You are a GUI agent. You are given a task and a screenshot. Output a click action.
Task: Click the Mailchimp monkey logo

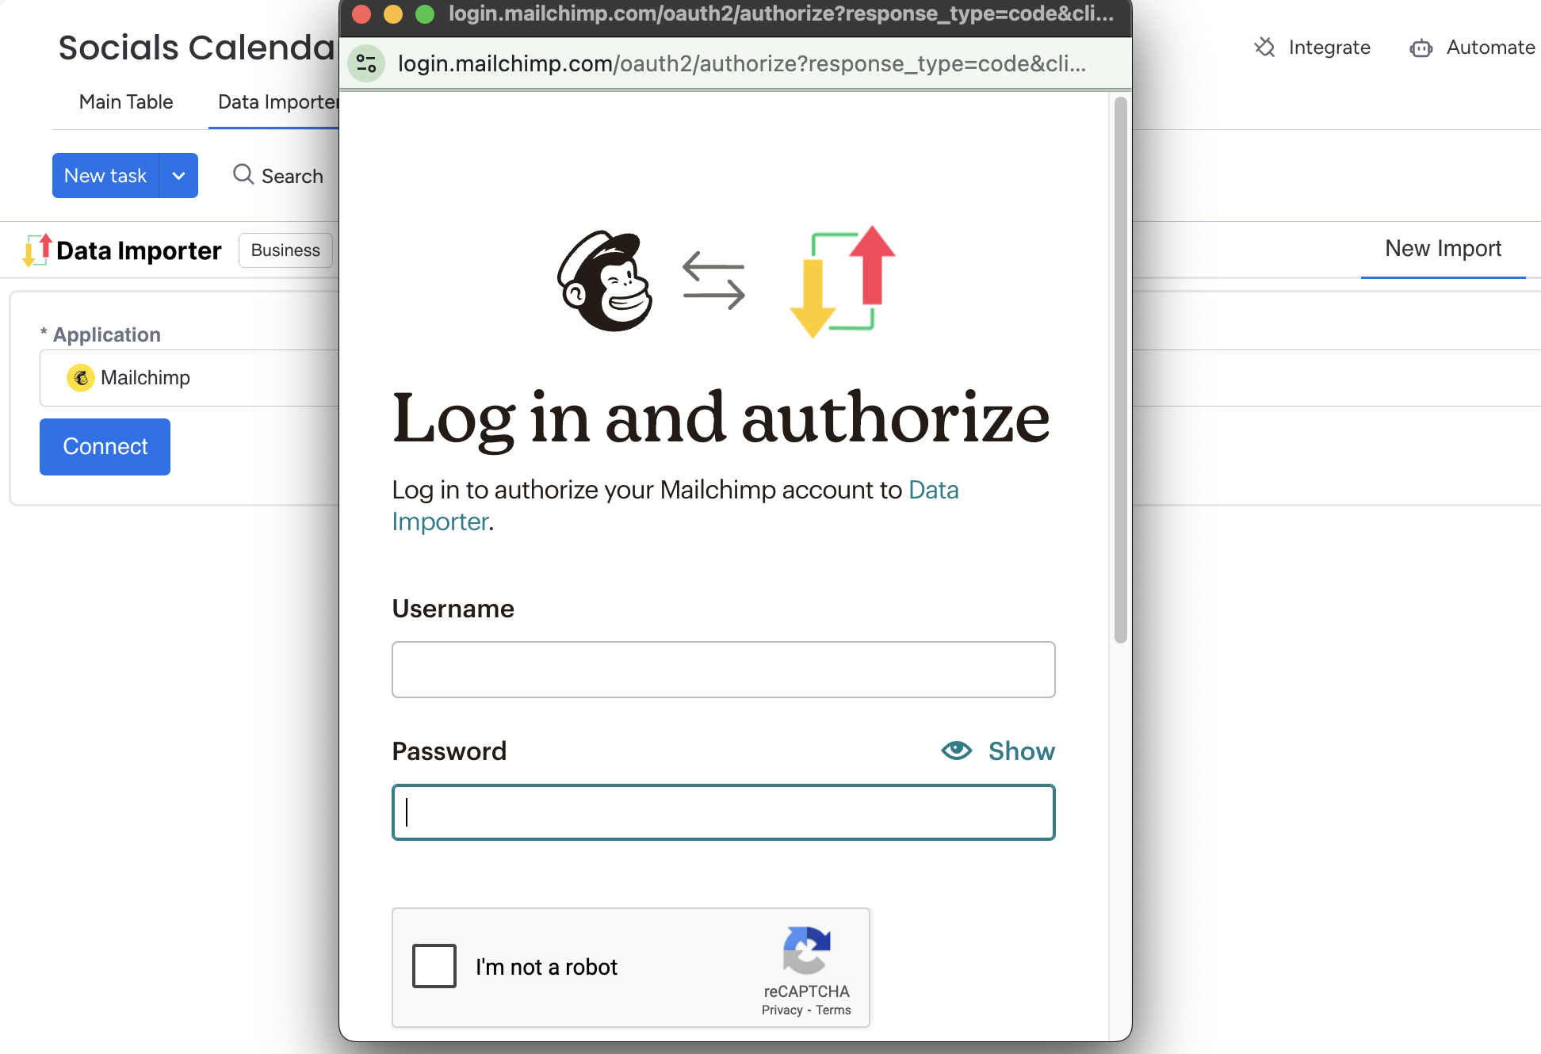click(605, 281)
